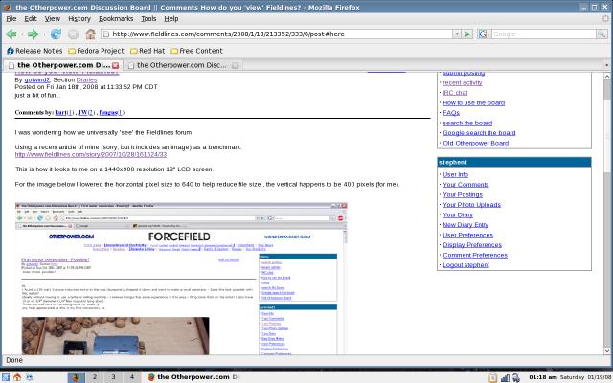Click the third taskbar launcher icon
613x383 pixels.
coord(29,377)
